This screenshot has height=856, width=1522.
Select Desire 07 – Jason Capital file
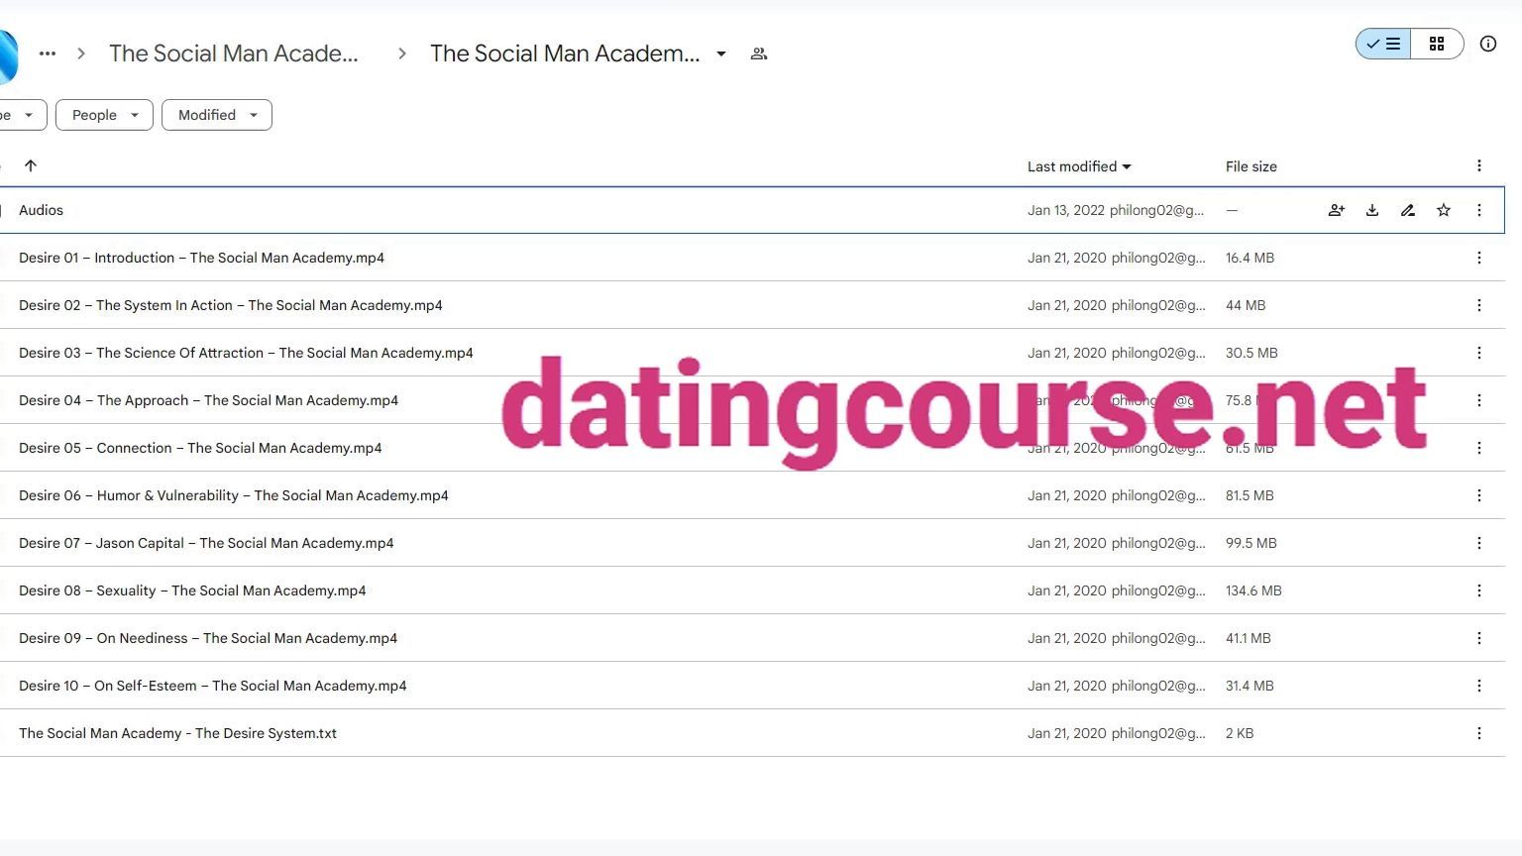click(x=752, y=543)
